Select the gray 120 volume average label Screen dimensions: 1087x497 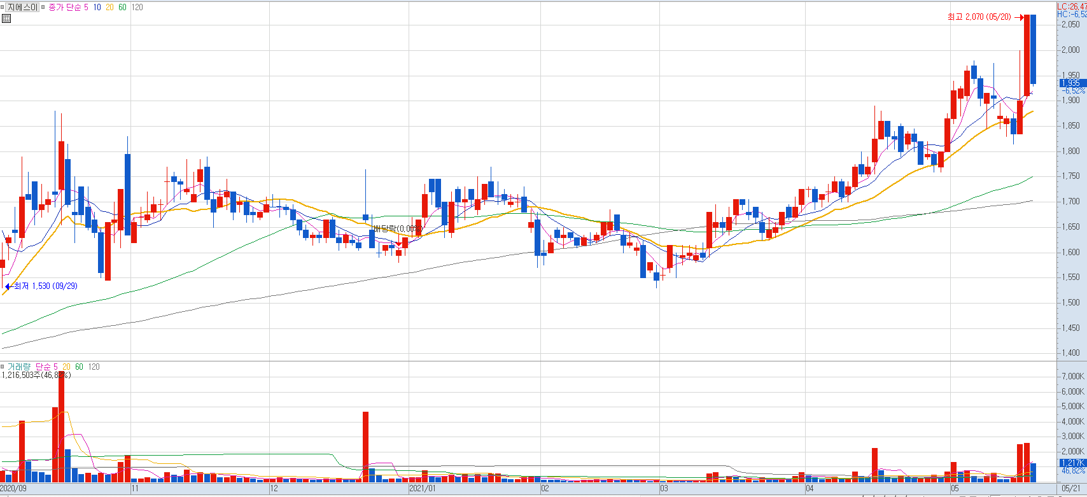(x=94, y=367)
